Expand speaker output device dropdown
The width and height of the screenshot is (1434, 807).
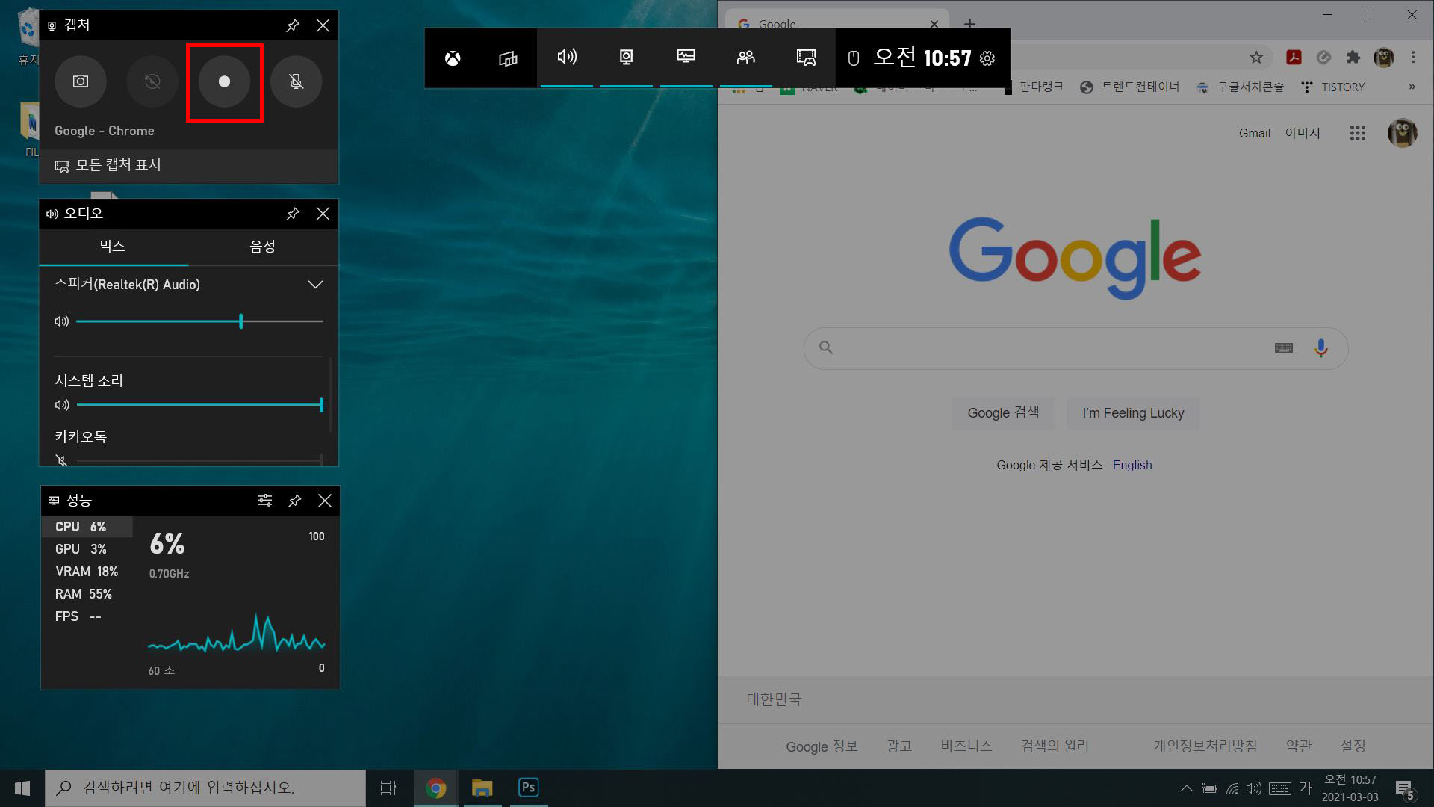(x=315, y=285)
